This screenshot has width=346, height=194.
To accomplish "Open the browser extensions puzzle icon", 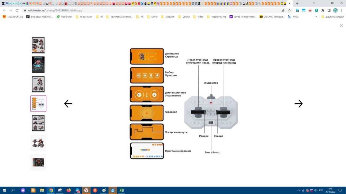I will pyautogui.click(x=322, y=10).
